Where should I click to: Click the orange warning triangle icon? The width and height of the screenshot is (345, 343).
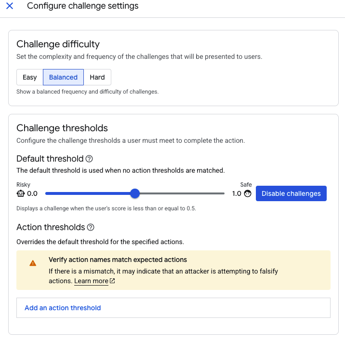pos(33,263)
